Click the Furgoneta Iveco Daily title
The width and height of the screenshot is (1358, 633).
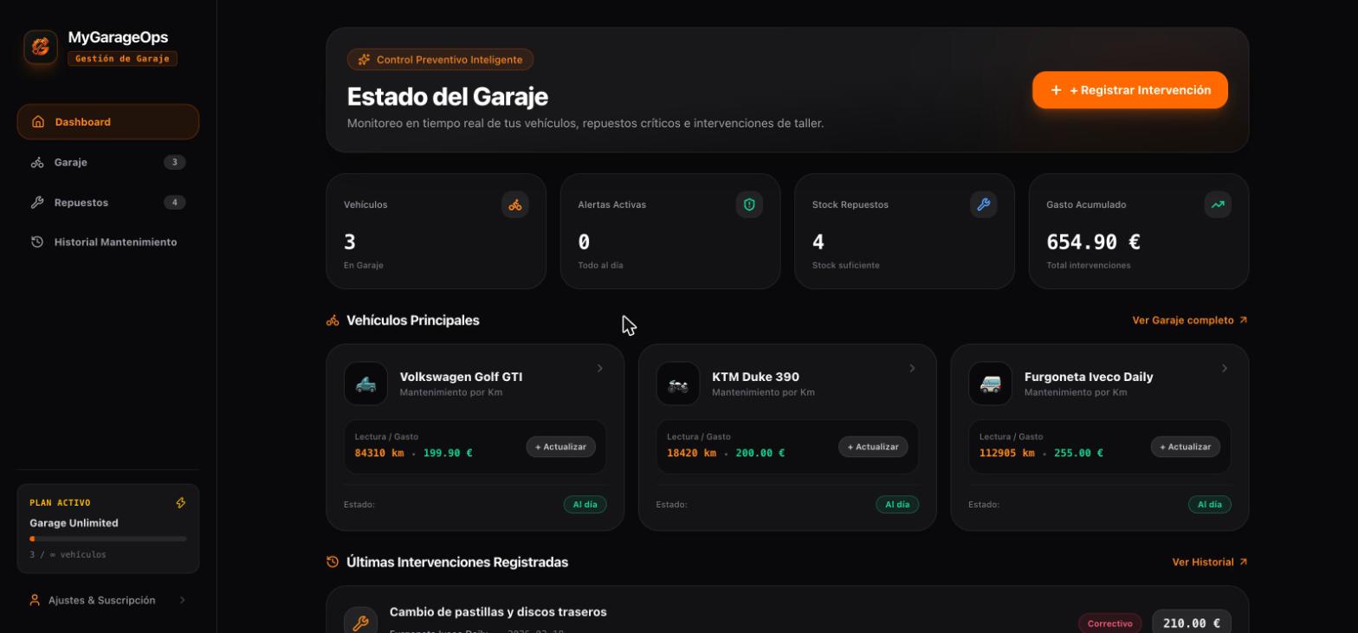click(1089, 377)
